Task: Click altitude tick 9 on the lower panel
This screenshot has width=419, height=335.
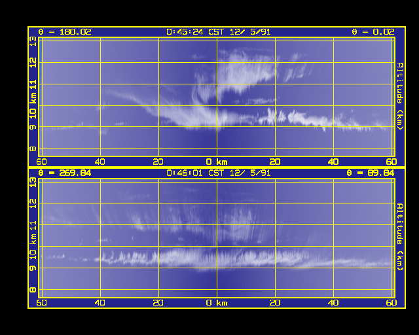Action: tap(33, 268)
